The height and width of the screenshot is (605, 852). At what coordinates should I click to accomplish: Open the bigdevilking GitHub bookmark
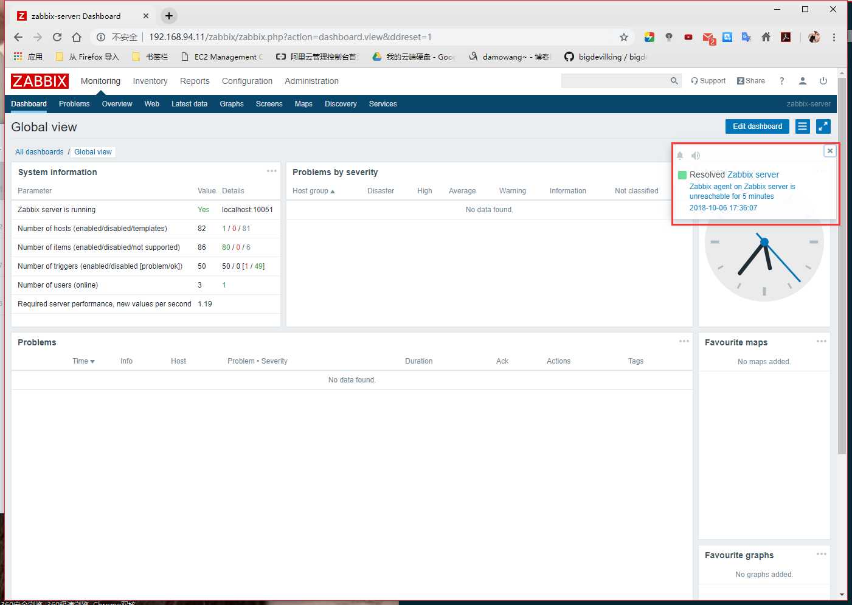point(606,57)
